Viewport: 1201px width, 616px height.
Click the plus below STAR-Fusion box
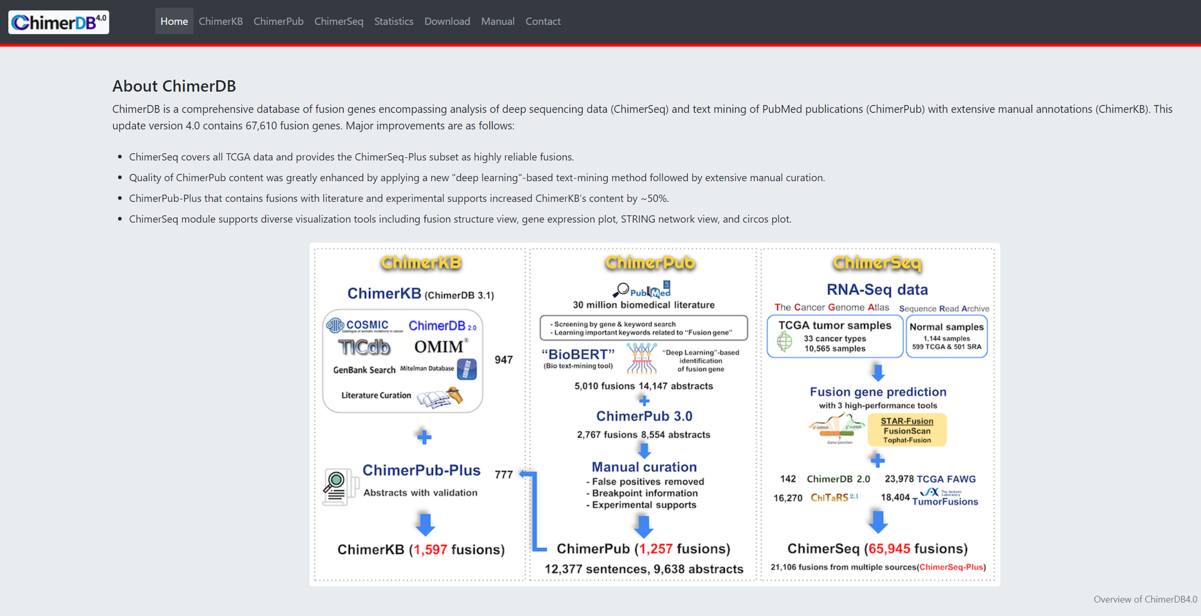click(877, 460)
